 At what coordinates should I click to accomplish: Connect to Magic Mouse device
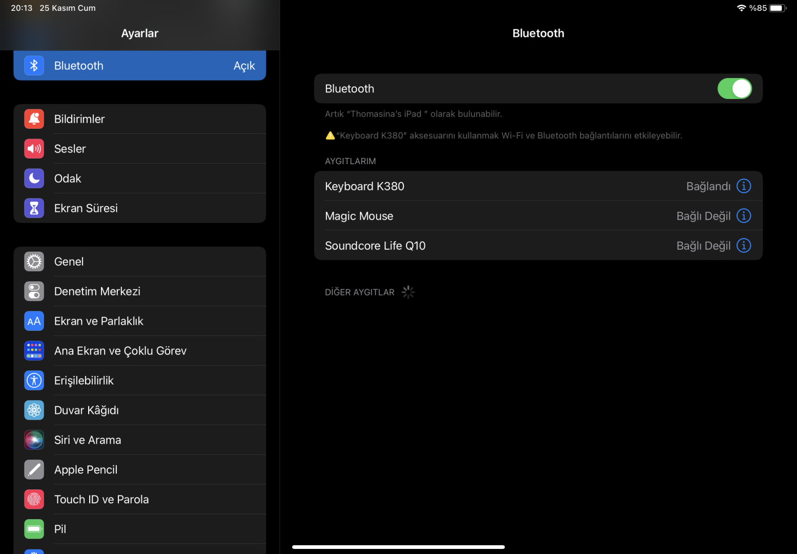tap(538, 216)
